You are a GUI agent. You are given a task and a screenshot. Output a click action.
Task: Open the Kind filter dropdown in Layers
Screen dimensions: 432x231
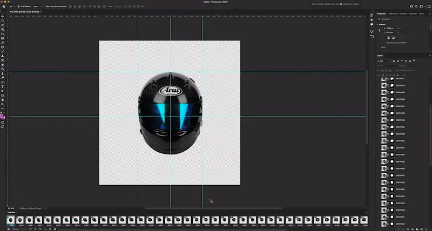[x=384, y=61]
